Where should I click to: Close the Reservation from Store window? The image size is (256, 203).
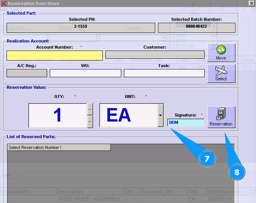252,3
